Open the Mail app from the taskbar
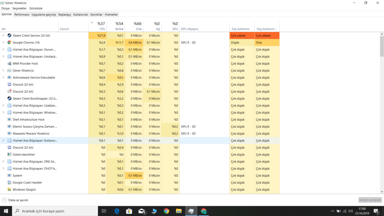Screen dimensions: 384x216 (142, 211)
